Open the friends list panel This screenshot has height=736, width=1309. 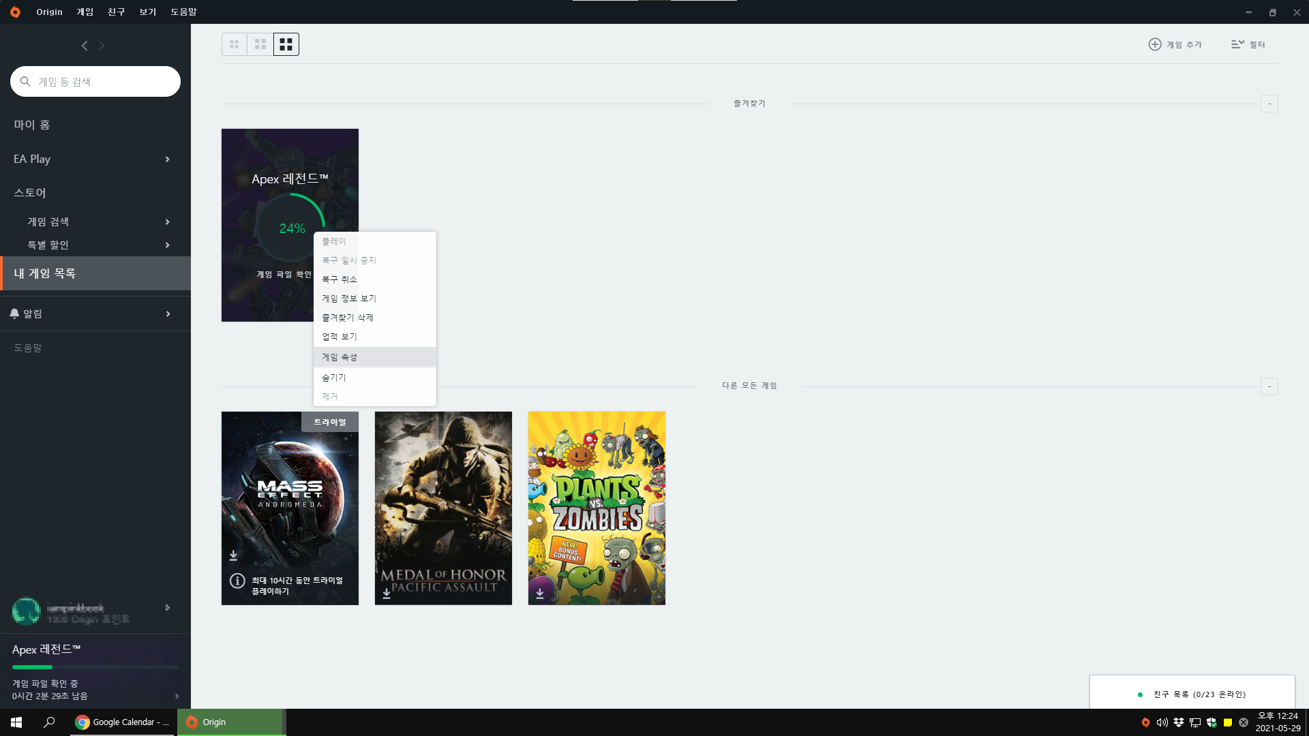point(1199,694)
